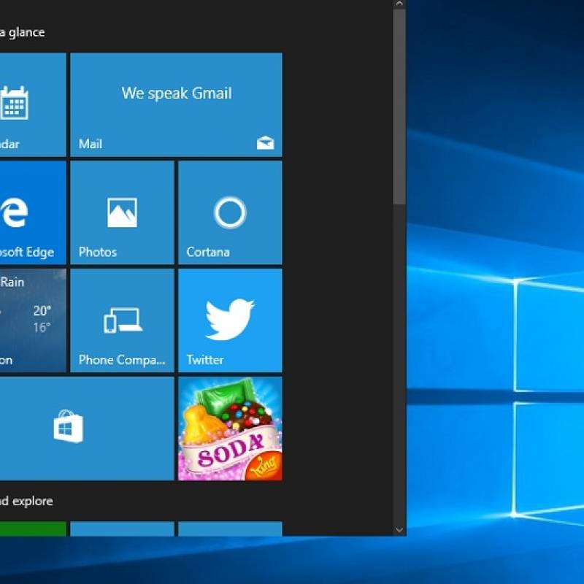Launch the Candy Crush Soda tile
The image size is (584, 584).
[230, 429]
